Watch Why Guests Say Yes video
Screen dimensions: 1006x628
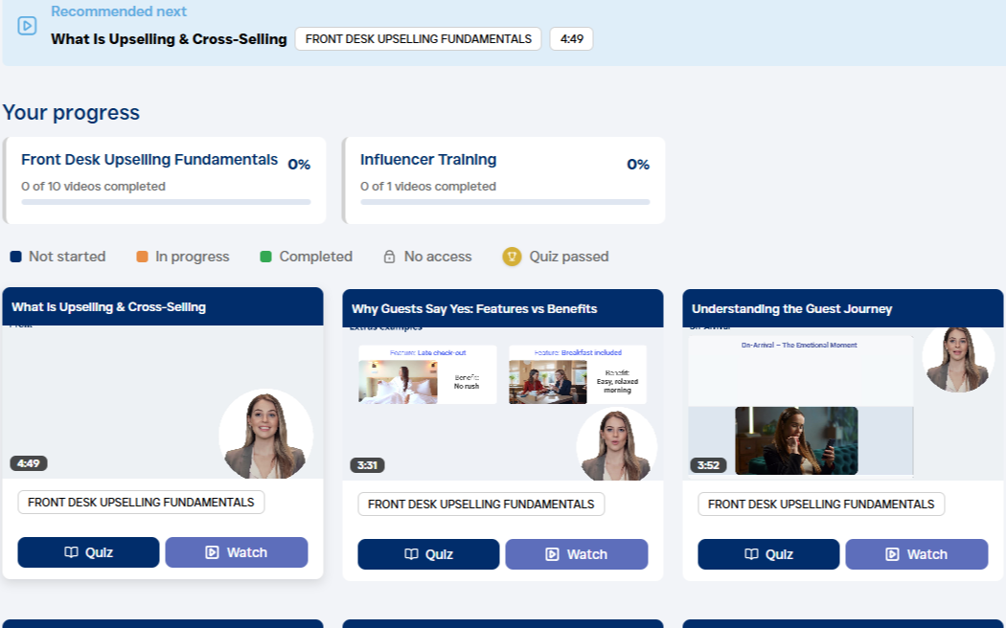tap(577, 554)
